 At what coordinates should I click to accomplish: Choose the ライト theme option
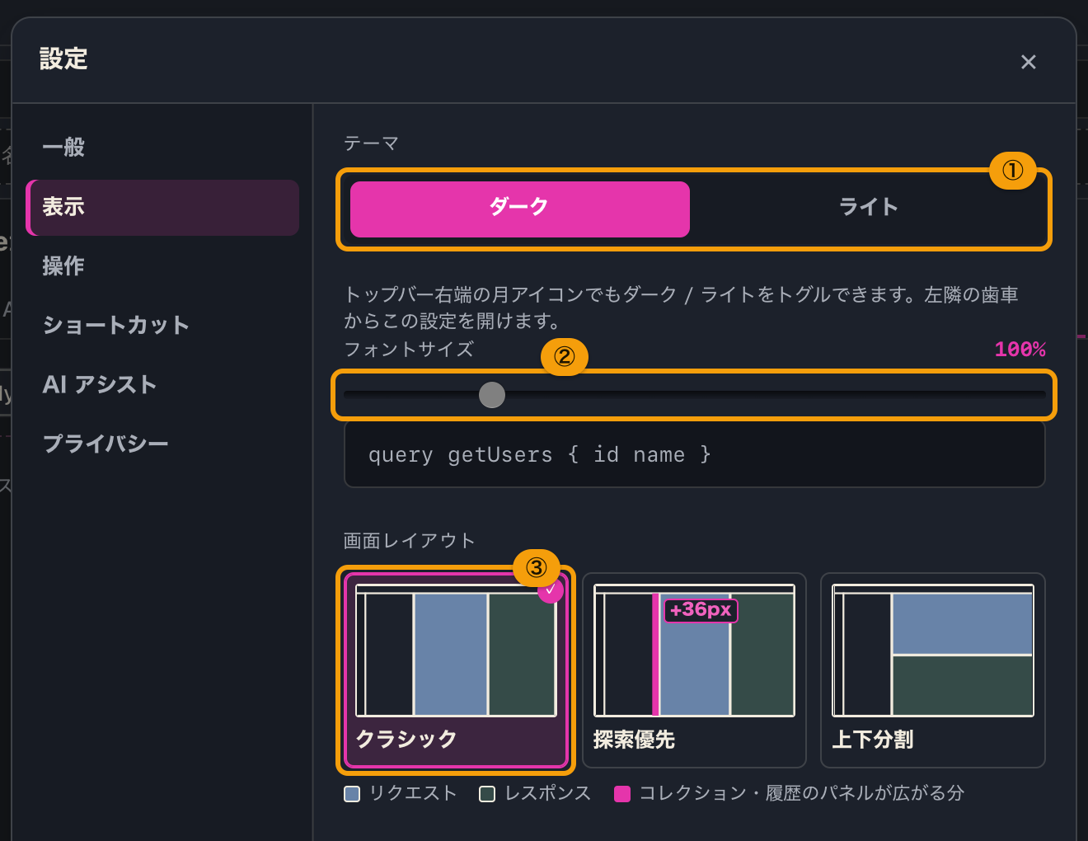pyautogui.click(x=868, y=209)
